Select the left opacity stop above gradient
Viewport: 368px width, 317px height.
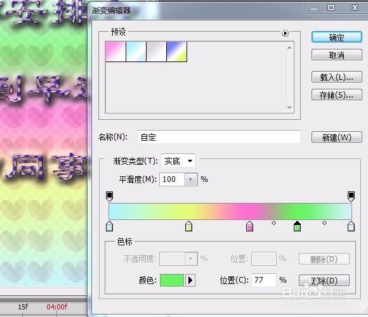(x=109, y=197)
